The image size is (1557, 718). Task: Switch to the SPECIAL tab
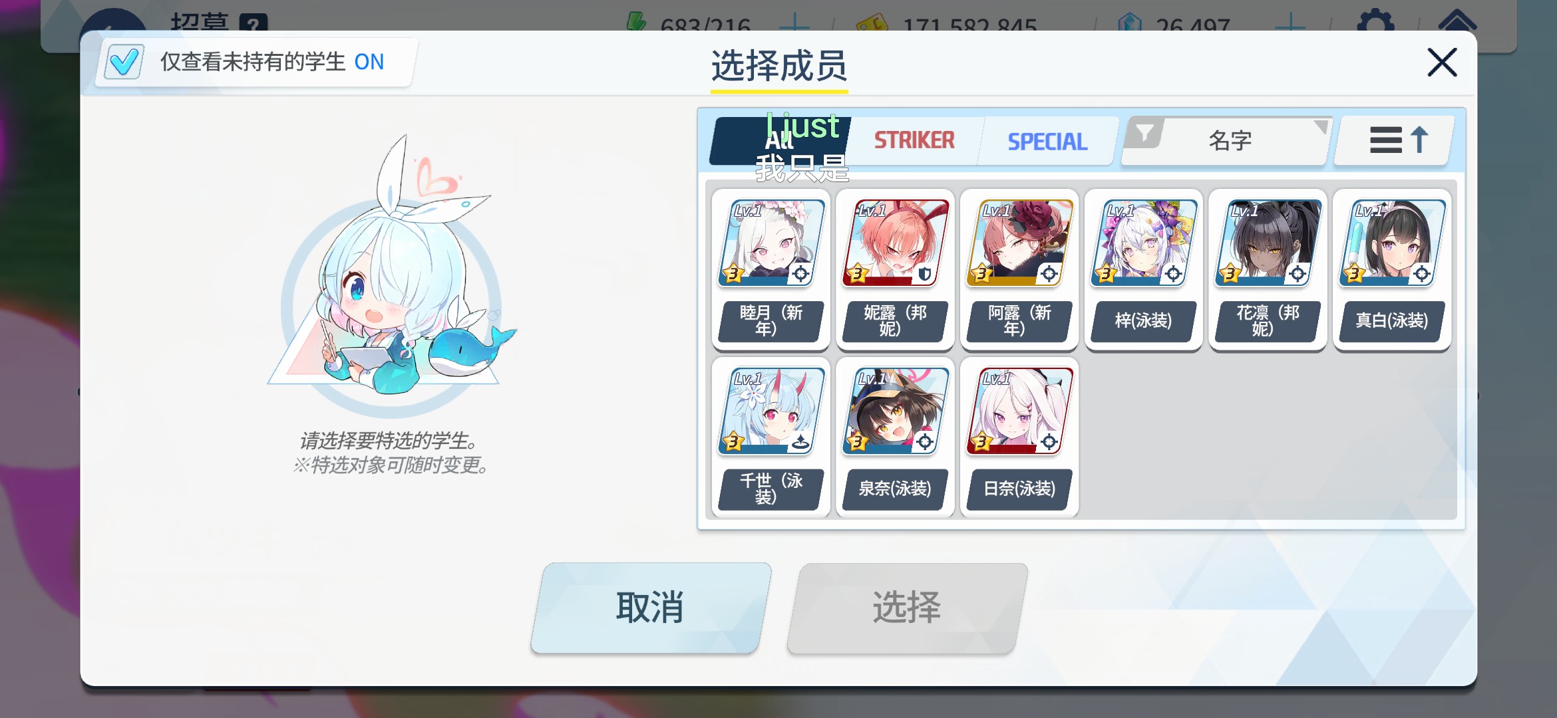coord(1047,141)
